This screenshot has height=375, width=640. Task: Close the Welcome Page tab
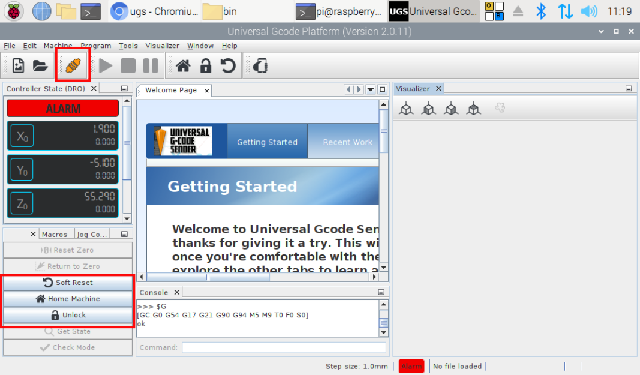[x=207, y=91]
